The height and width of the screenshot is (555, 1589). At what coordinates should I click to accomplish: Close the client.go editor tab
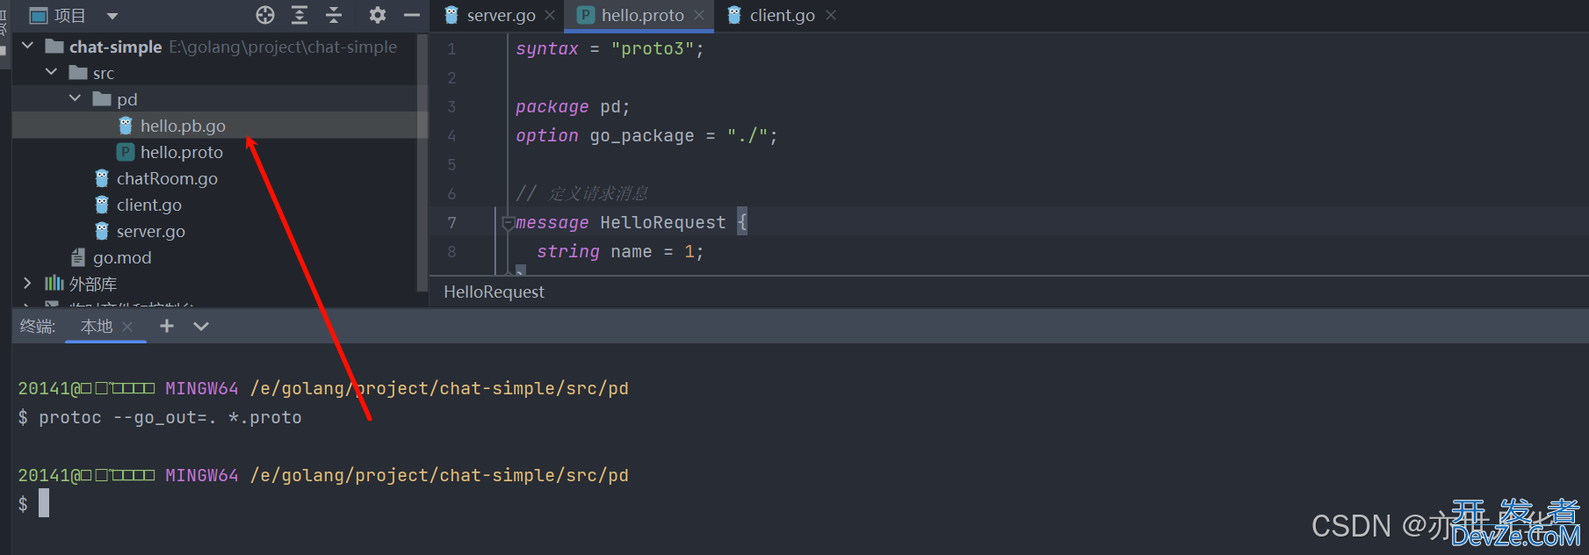coord(831,15)
